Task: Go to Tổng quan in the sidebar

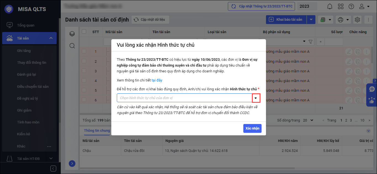Action: click(26, 25)
